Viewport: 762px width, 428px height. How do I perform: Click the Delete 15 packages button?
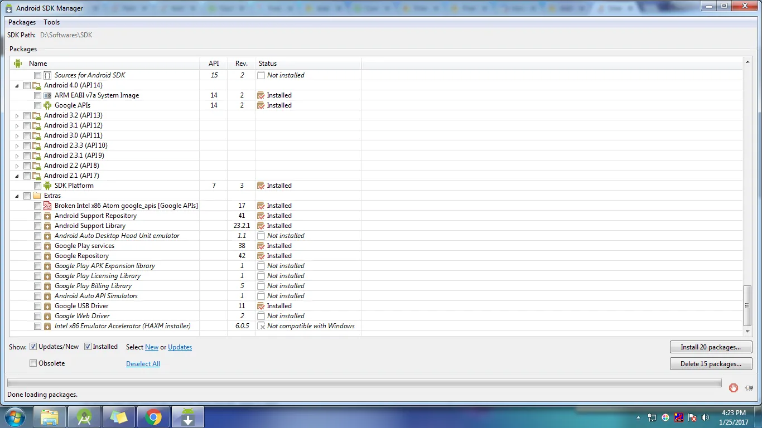pos(711,364)
